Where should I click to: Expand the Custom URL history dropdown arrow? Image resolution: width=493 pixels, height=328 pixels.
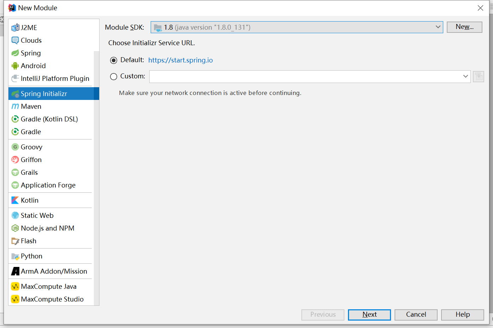tap(465, 76)
